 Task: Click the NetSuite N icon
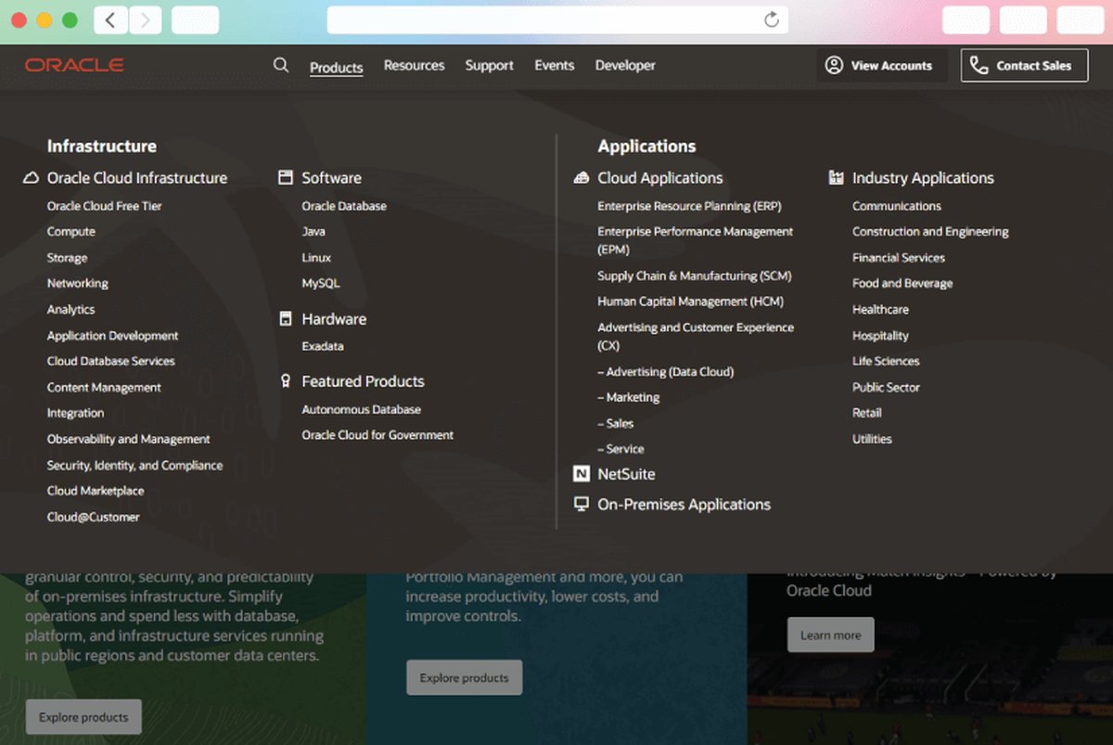pyautogui.click(x=582, y=474)
